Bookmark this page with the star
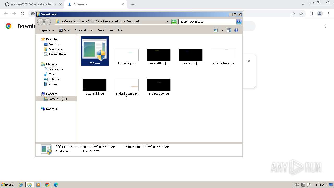 pyautogui.click(x=301, y=14)
